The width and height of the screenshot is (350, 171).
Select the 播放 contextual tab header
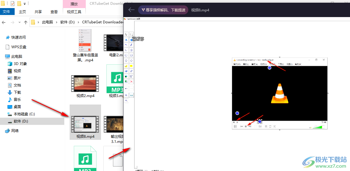click(74, 4)
